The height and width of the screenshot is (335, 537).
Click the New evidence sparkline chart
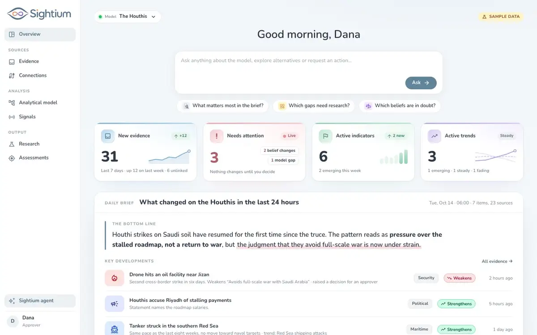coord(169,157)
